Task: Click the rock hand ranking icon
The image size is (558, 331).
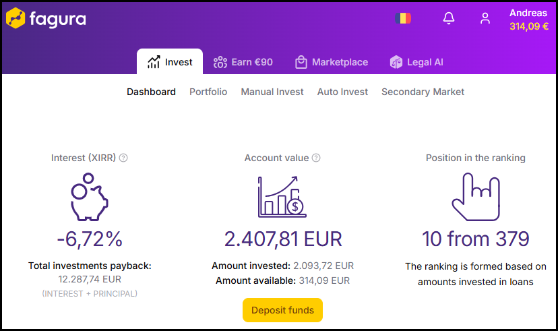Action: coord(476,197)
